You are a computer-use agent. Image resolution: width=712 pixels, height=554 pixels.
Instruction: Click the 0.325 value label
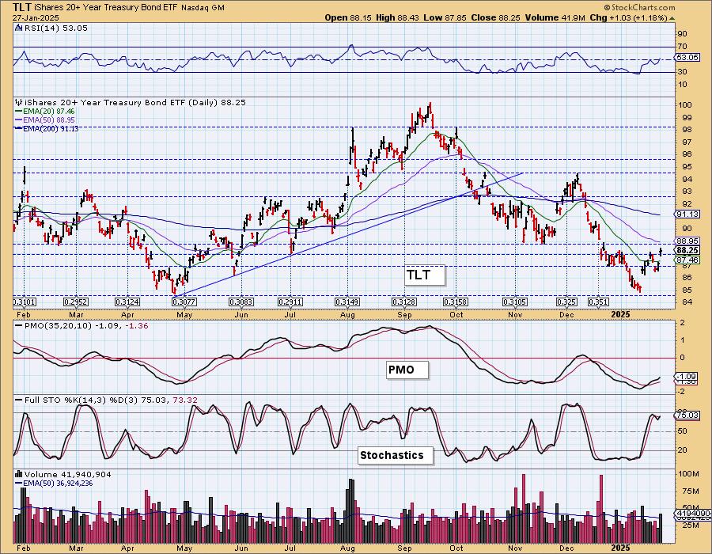pyautogui.click(x=566, y=302)
